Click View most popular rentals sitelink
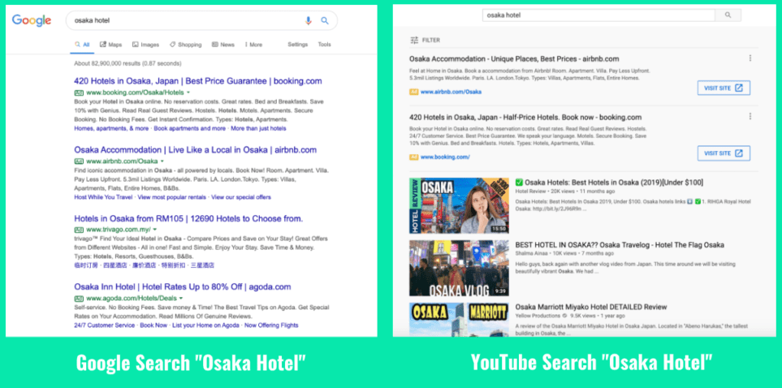This screenshot has height=388, width=782. click(x=171, y=197)
